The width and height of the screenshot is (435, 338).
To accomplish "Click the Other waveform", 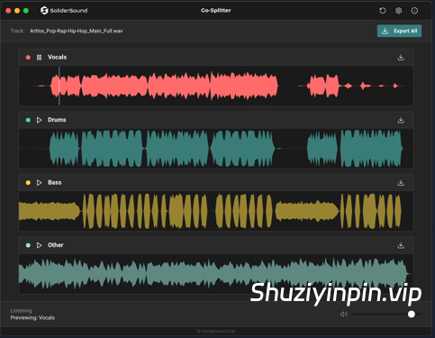I will 216,274.
